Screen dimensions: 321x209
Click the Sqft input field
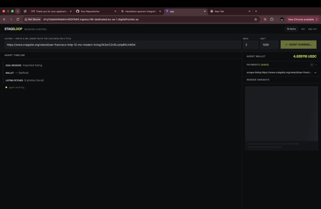point(269,45)
